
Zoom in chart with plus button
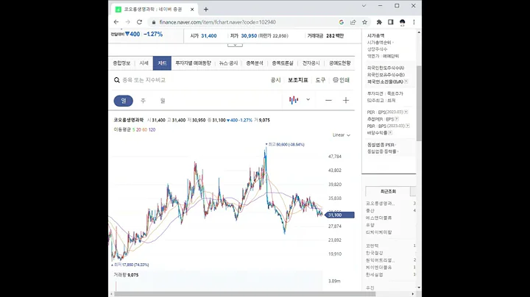(x=345, y=100)
